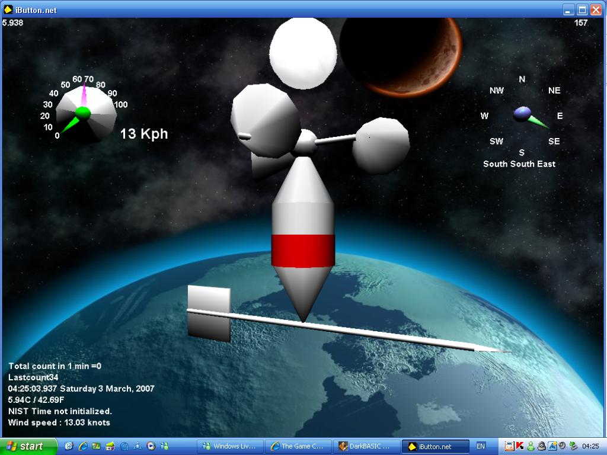This screenshot has height=455, width=607.
Task: Open the Start menu
Action: pyautogui.click(x=28, y=446)
